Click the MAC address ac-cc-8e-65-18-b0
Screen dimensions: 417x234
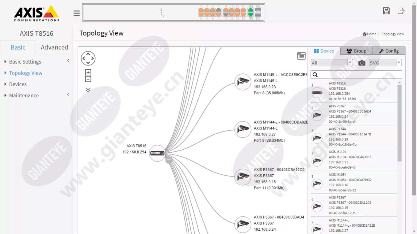tap(342, 99)
